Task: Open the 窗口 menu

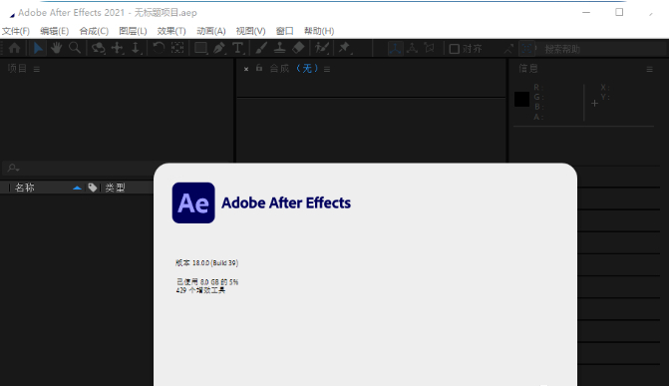Action: click(284, 31)
